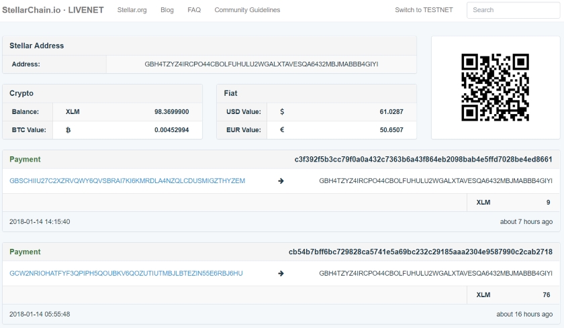
Task: Click XLM label in the 76 amount row
Action: point(483,295)
